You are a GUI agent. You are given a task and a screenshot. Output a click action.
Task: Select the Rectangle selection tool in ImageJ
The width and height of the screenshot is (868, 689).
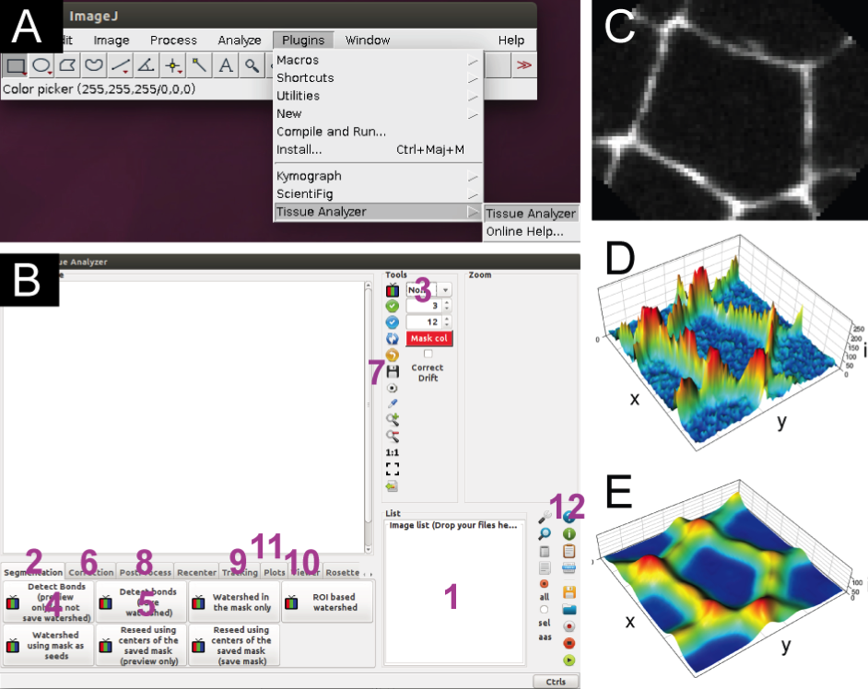(15, 65)
